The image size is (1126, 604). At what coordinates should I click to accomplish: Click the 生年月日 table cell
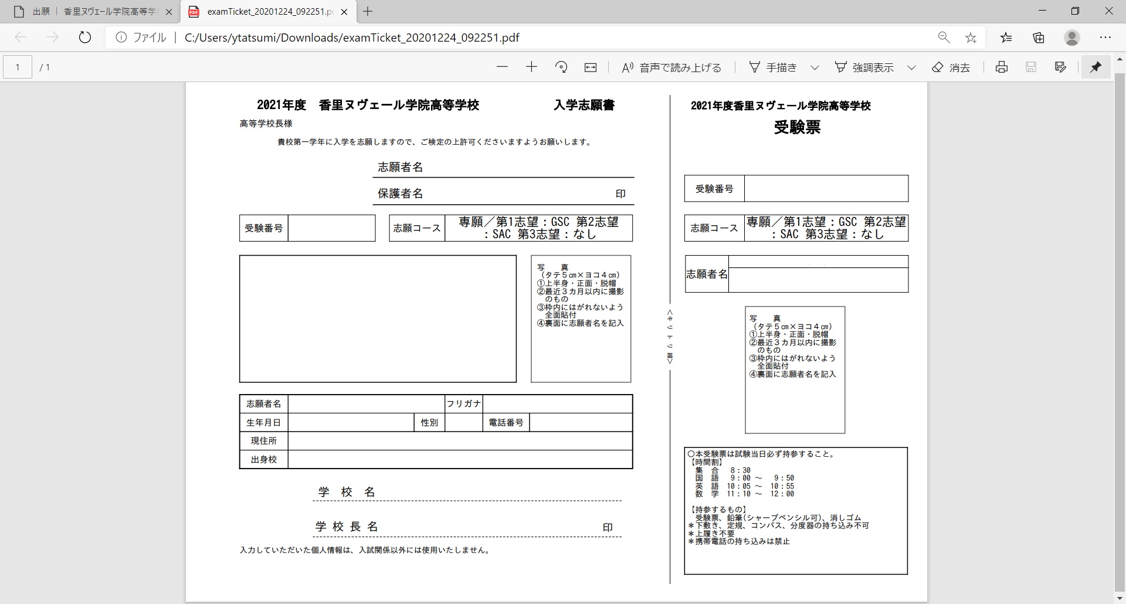tap(263, 422)
